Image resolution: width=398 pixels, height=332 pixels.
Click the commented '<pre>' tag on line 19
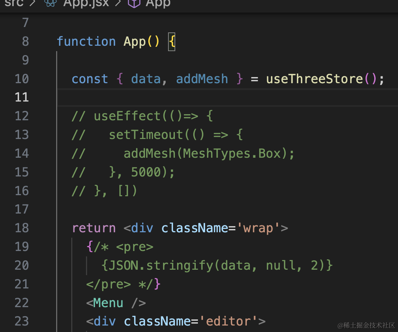tap(135, 247)
